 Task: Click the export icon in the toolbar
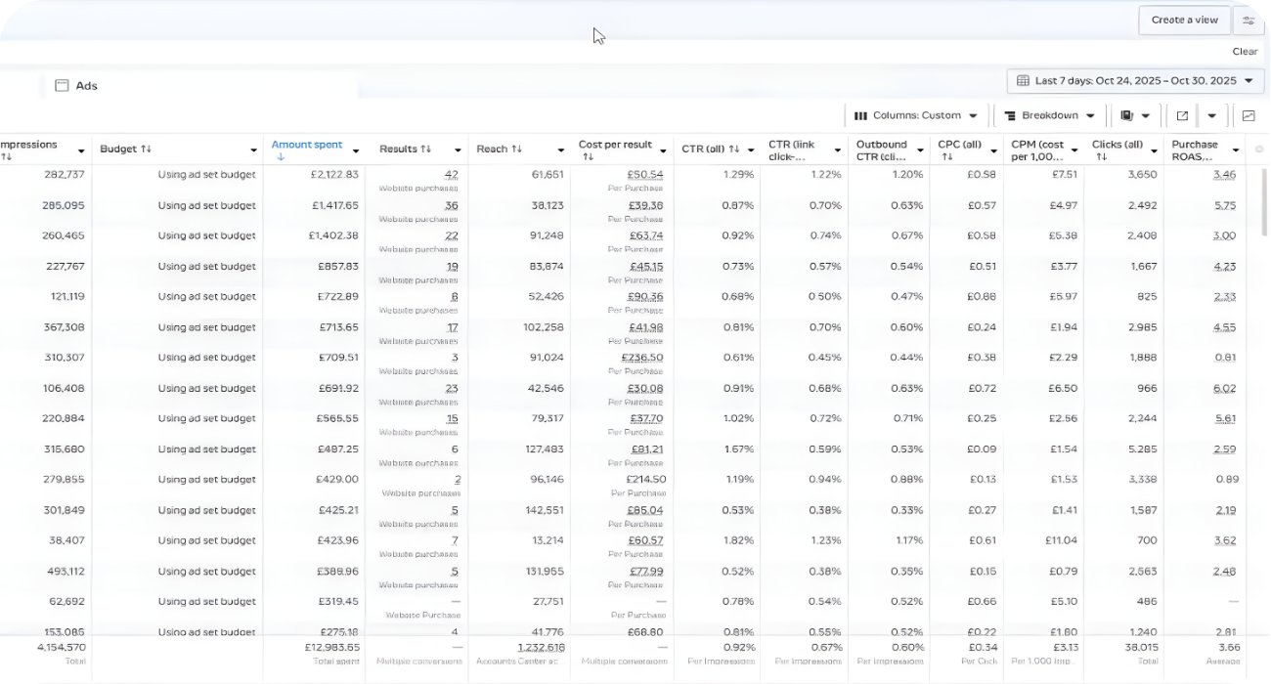coord(1181,115)
